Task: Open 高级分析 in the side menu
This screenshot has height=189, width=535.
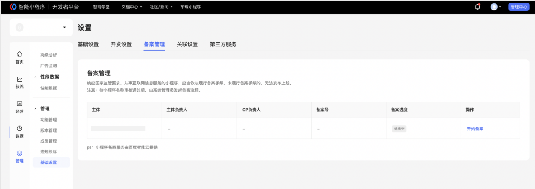Action: 48,55
